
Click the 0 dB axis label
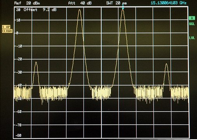18,33
